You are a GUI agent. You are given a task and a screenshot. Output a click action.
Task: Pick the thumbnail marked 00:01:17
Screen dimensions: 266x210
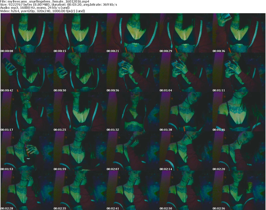[27, 112]
